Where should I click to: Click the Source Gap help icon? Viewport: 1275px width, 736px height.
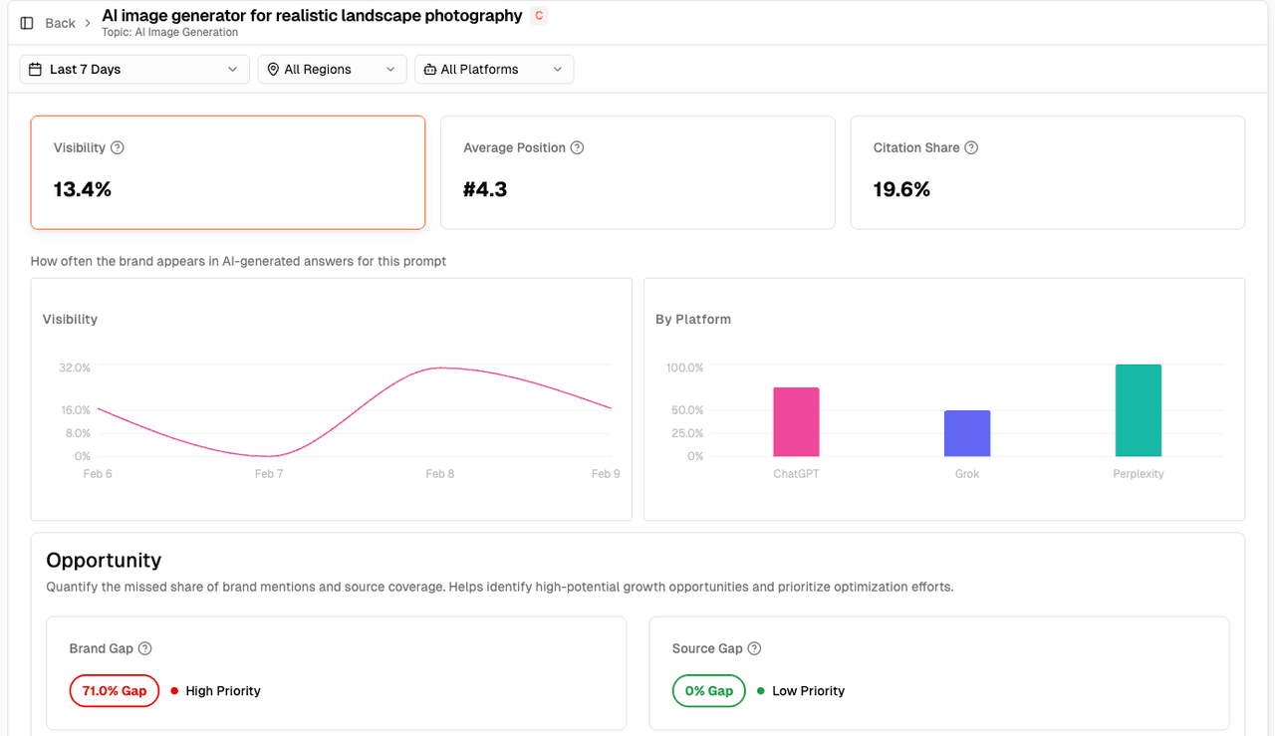point(754,648)
